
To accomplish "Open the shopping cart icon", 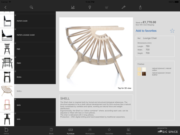I will pyautogui.click(x=106, y=7).
